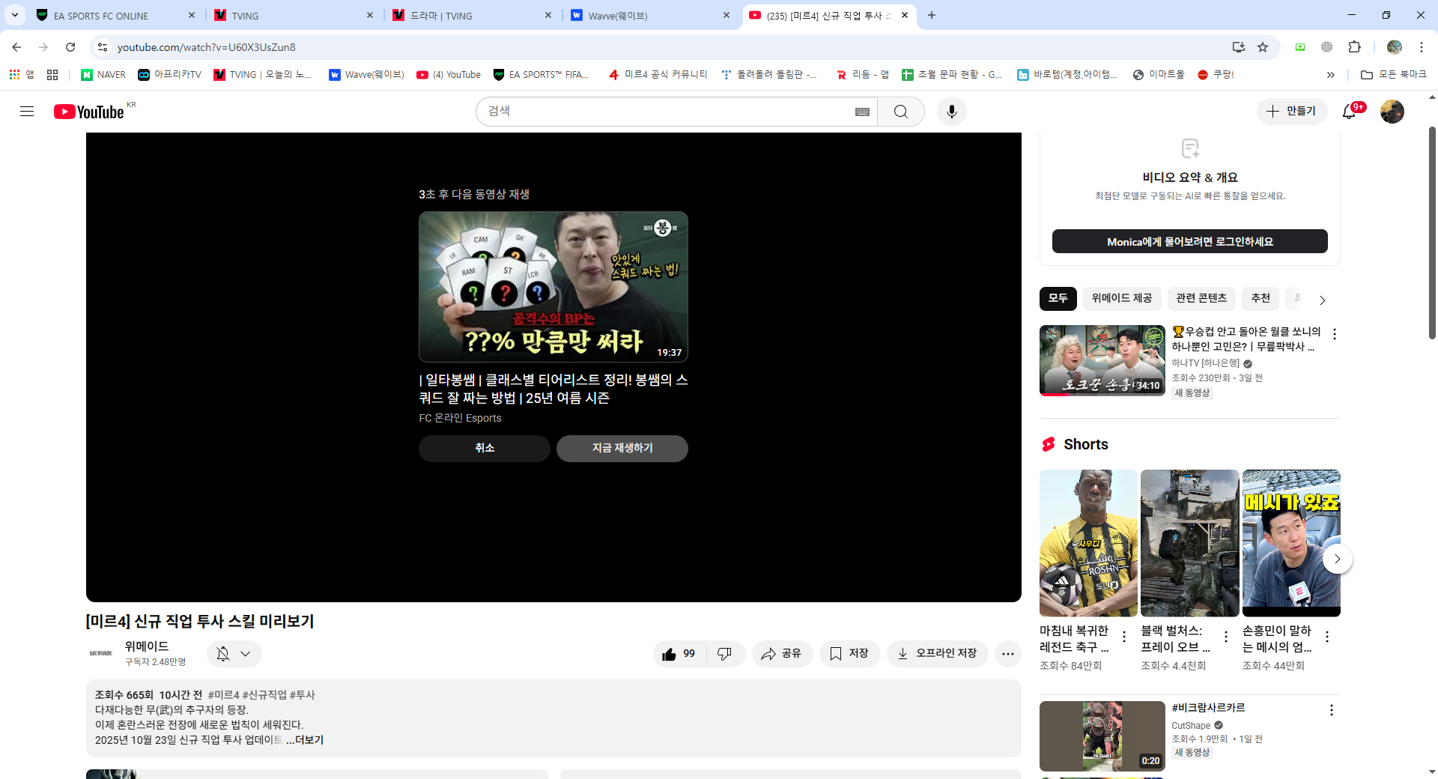The width and height of the screenshot is (1438, 779).
Task: Click the voice search microphone icon
Action: pos(951,112)
